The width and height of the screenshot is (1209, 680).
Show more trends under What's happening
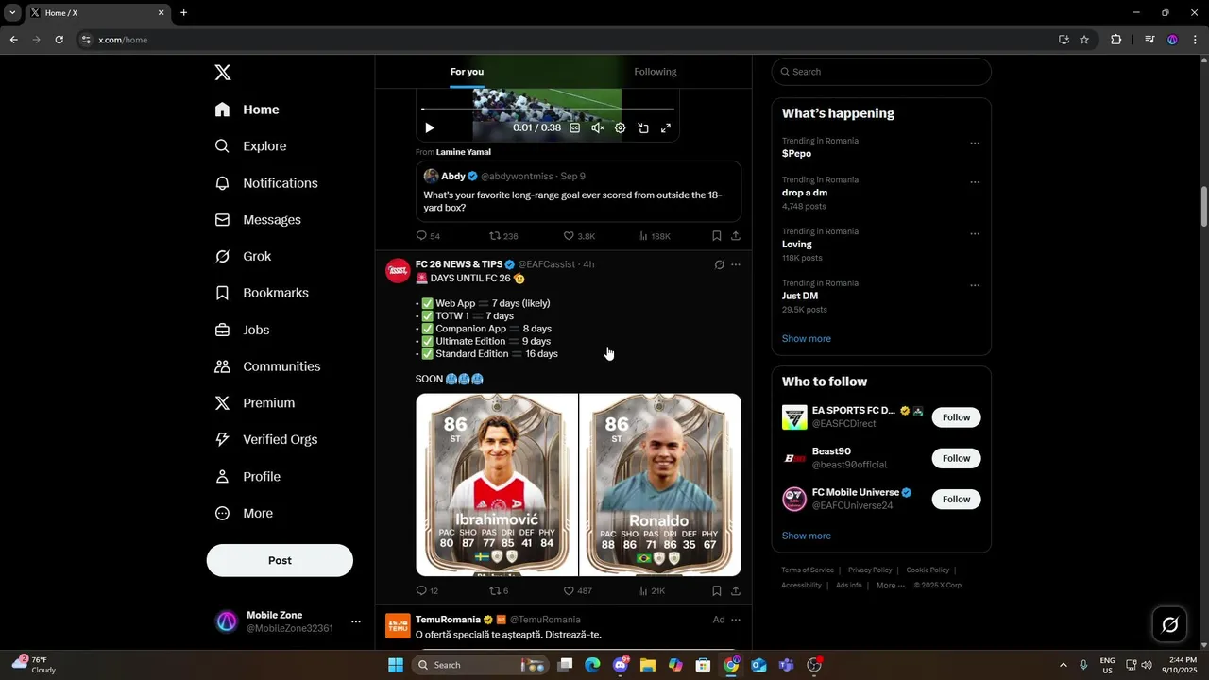click(807, 339)
